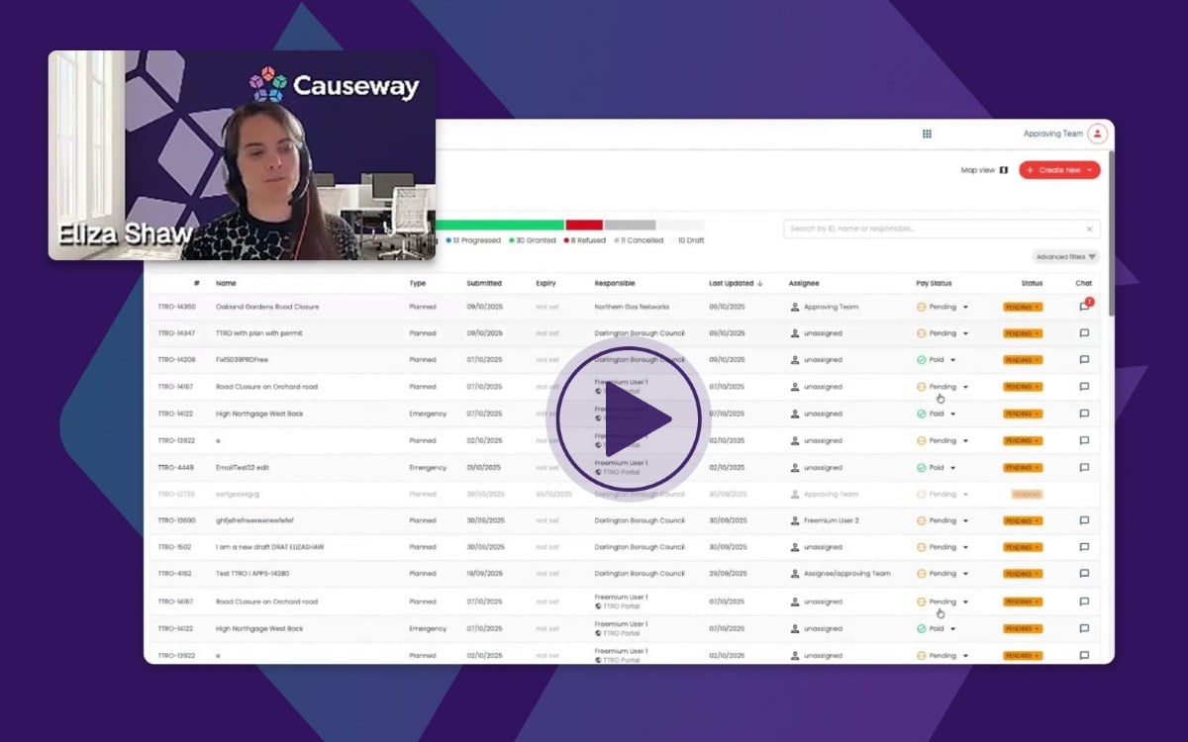The image size is (1188, 742).
Task: Open the TTRO-14360 record link
Action: click(176, 307)
